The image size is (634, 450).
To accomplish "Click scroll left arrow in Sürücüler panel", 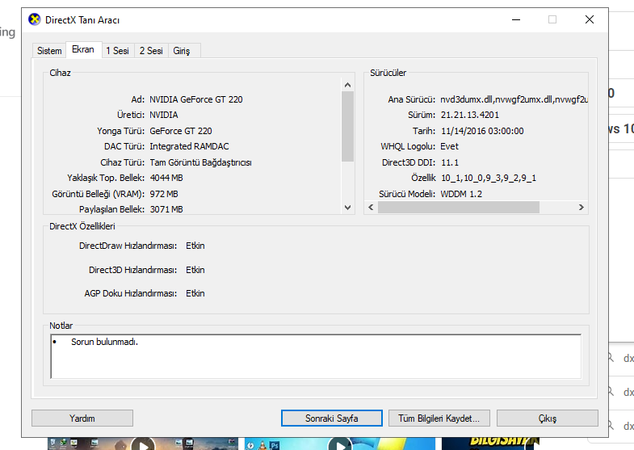I will 371,207.
